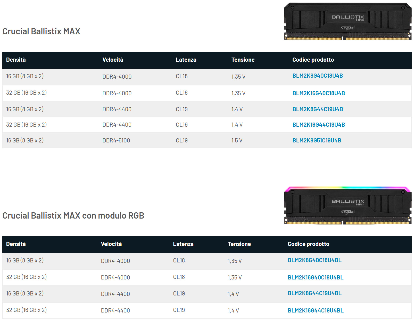Select DDR4-4400 cell in BLM2K8G44C19U4B row
The width and height of the screenshot is (414, 321).
coord(117,109)
